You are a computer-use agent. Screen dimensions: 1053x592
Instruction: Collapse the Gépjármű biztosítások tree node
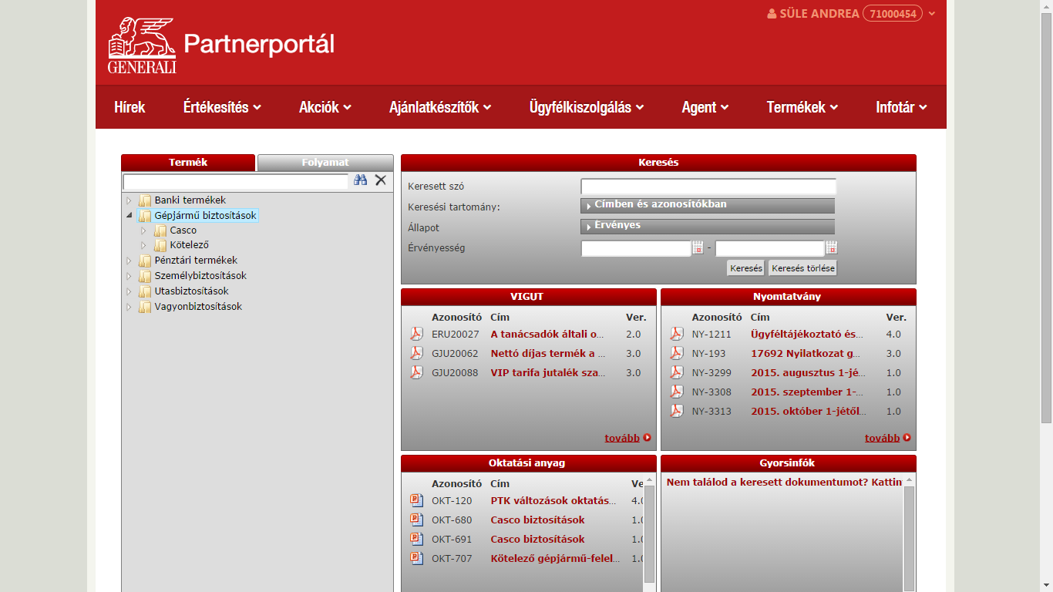point(129,216)
